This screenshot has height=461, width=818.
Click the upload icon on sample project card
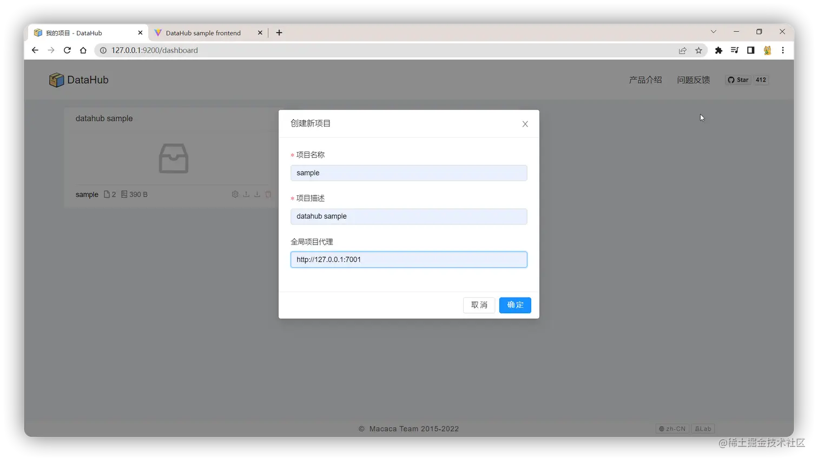point(246,194)
